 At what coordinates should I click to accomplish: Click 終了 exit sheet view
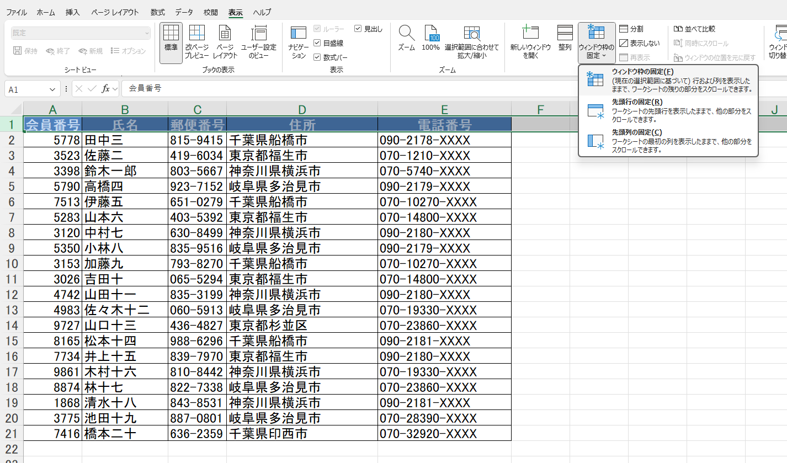coord(58,51)
